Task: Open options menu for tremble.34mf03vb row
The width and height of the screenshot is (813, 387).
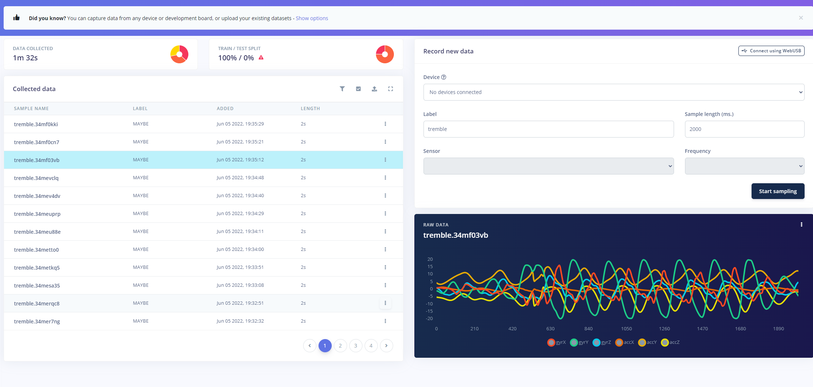Action: 385,160
